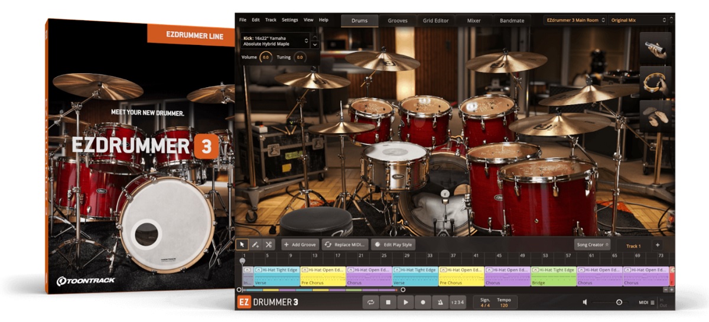Click the Edit Play Style button
The image size is (709, 322).
(393, 245)
